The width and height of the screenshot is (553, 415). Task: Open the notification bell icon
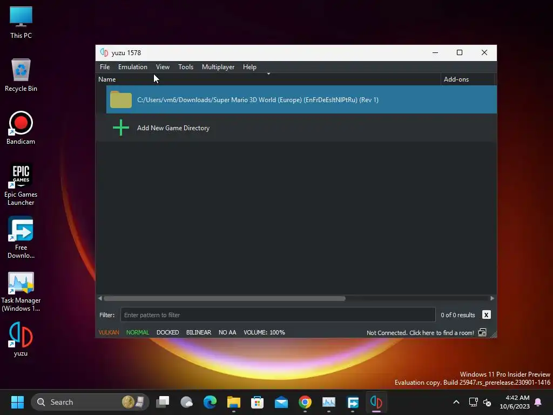(538, 402)
